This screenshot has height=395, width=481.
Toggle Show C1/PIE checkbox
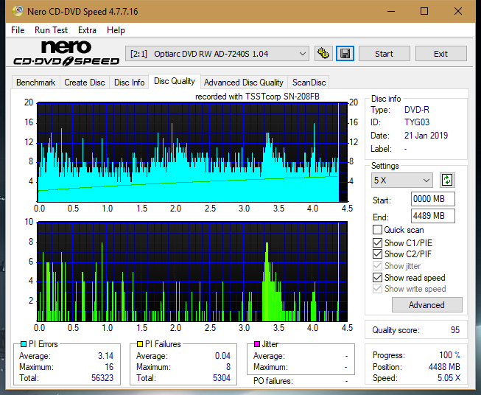point(377,242)
